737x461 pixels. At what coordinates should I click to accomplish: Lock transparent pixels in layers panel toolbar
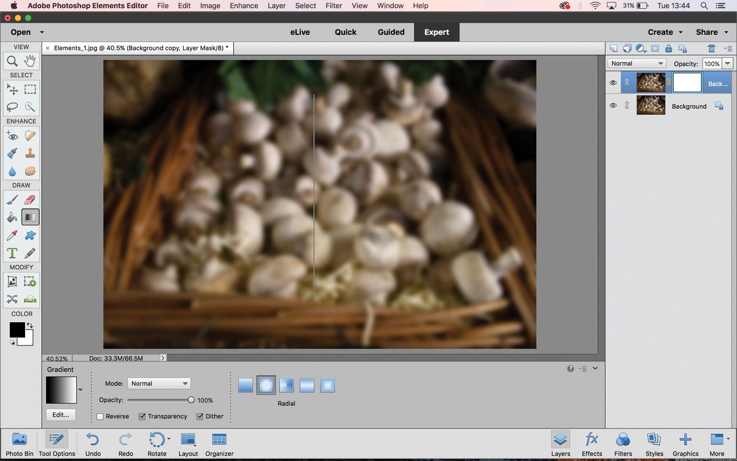pyautogui.click(x=682, y=49)
